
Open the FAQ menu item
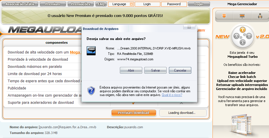[101, 4]
